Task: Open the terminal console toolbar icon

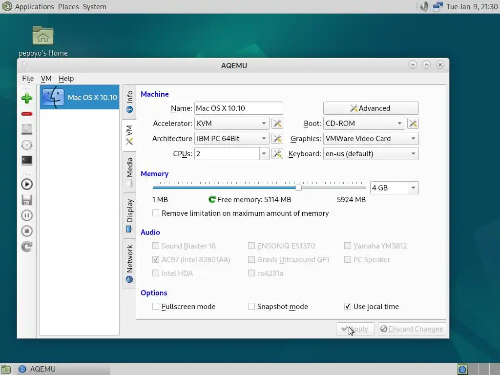Action: [x=27, y=160]
